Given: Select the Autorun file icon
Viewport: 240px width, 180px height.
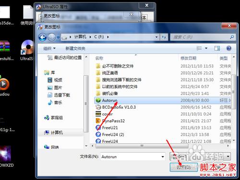Looking at the screenshot, I should pos(98,100).
